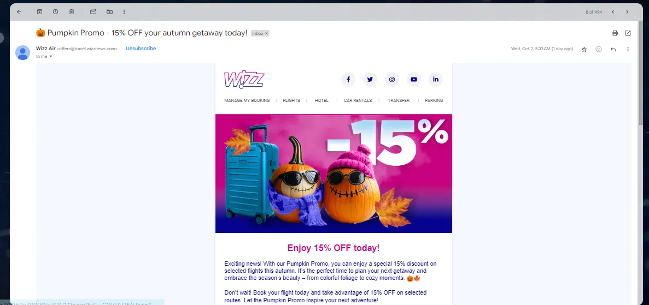Star the Wizz Air message
The width and height of the screenshot is (649, 305).
tap(584, 49)
